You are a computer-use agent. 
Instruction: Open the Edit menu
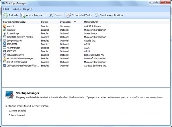16,9
